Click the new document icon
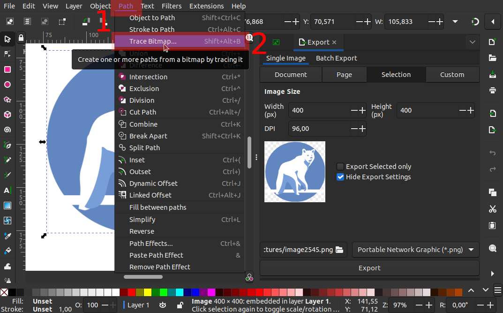503x313 pixels. 492,42
